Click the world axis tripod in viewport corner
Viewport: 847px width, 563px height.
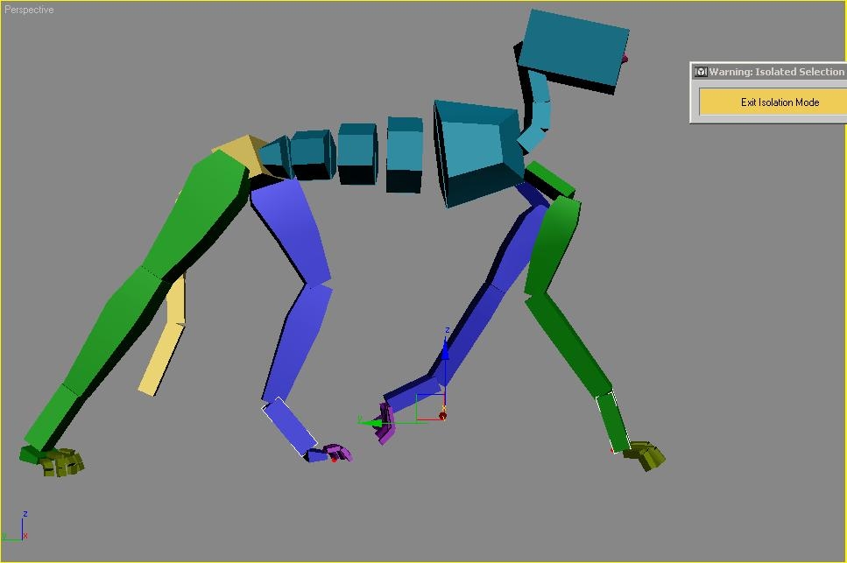[18, 528]
